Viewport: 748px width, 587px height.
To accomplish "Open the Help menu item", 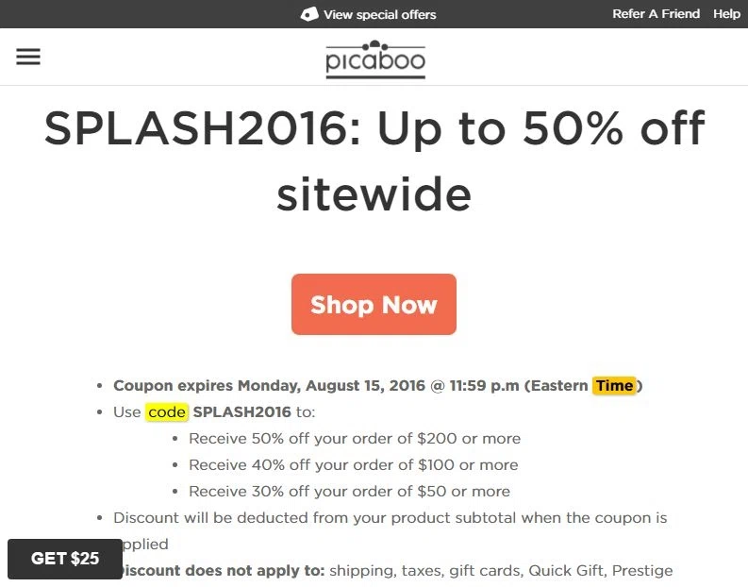I will [726, 14].
